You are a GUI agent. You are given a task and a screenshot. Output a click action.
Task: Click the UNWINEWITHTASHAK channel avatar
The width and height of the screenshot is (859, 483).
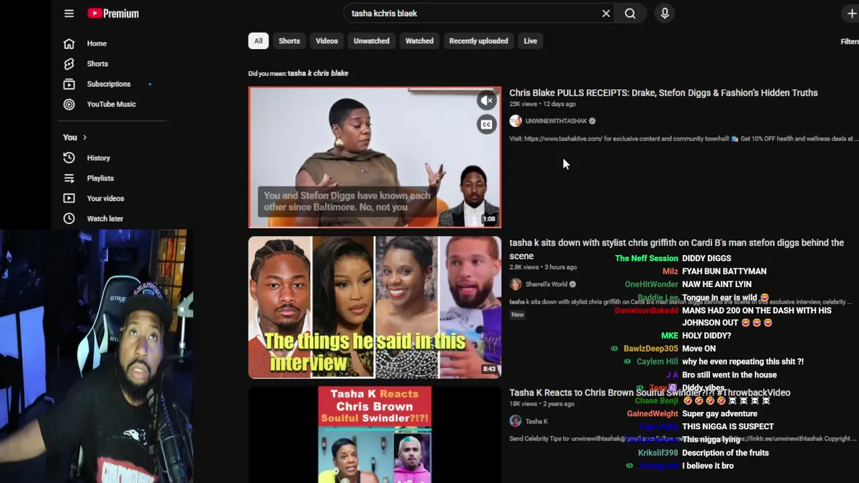click(x=515, y=121)
